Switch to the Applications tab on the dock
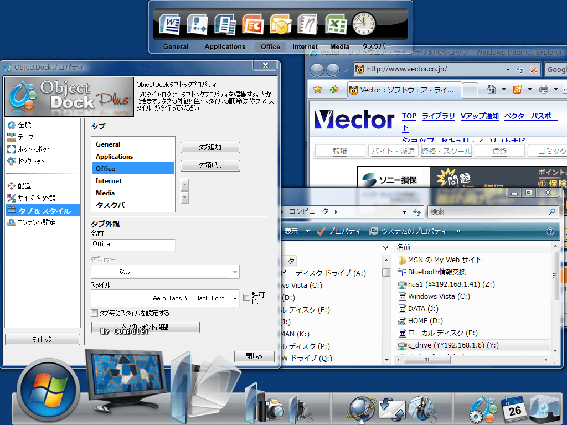Image resolution: width=567 pixels, height=425 pixels. point(225,46)
